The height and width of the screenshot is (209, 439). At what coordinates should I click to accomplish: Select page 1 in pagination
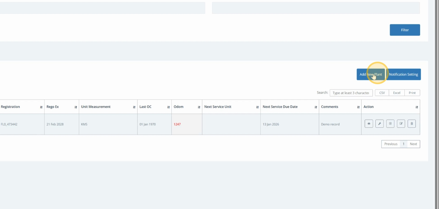(x=403, y=144)
